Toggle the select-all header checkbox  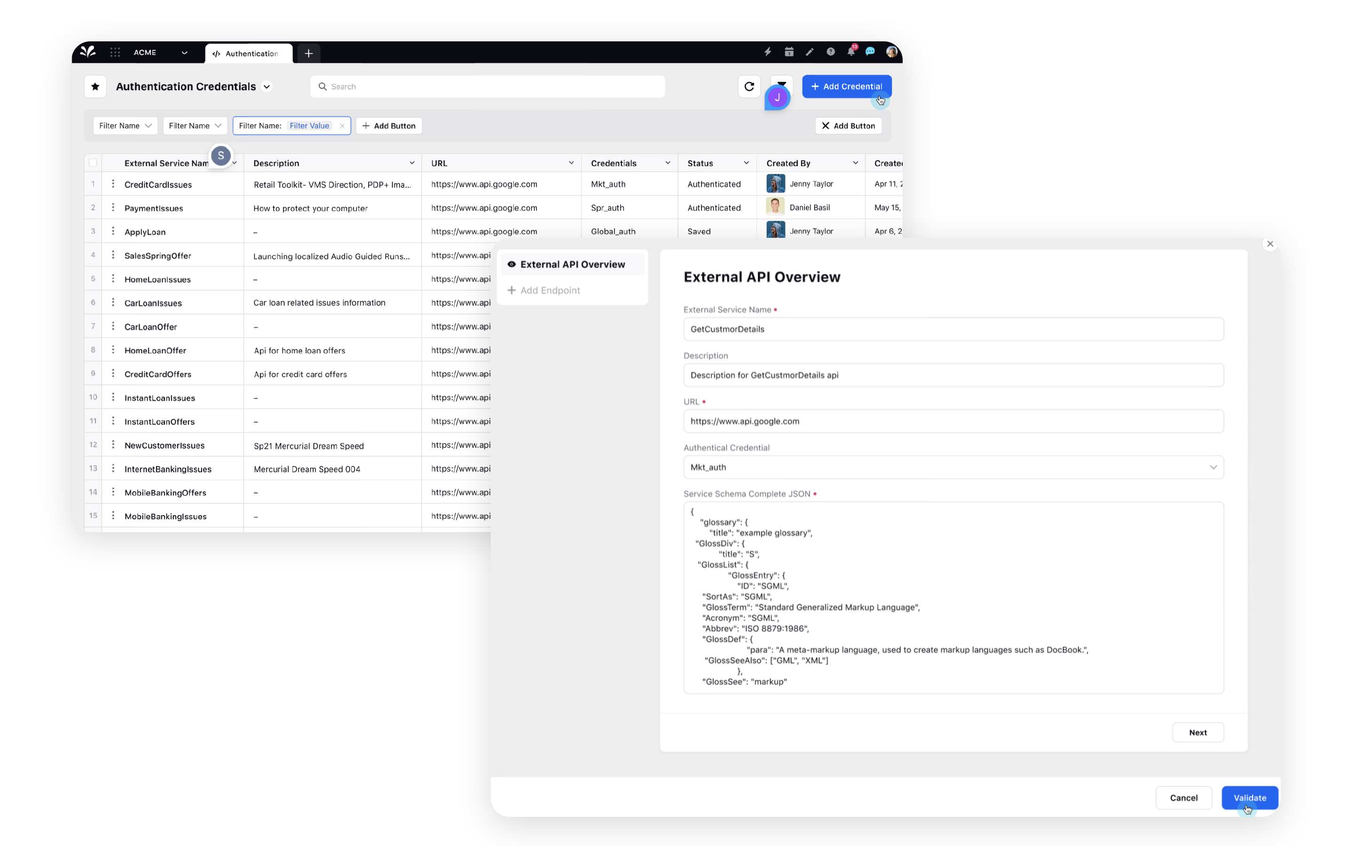[93, 163]
